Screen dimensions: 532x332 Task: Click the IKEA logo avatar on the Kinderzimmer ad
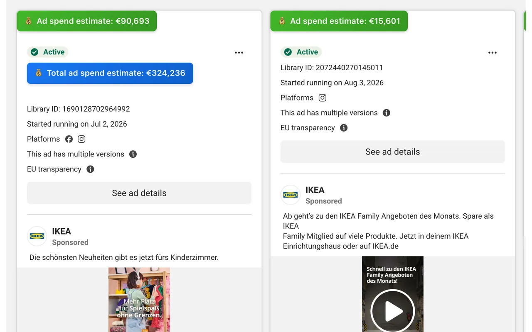[37, 236]
